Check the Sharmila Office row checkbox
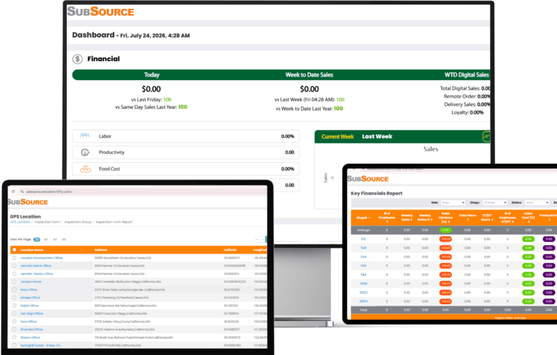The width and height of the screenshot is (557, 355). pyautogui.click(x=14, y=329)
